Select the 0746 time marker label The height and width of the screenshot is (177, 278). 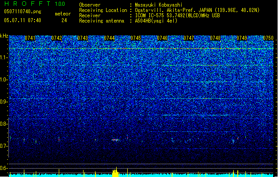click(x=162, y=38)
